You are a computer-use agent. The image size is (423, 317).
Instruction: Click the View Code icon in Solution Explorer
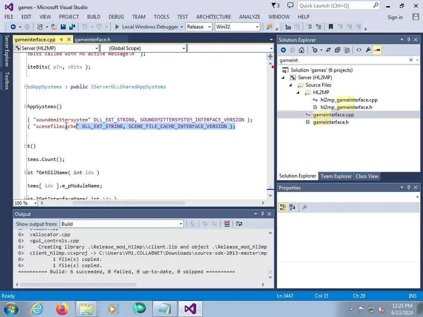[359, 50]
